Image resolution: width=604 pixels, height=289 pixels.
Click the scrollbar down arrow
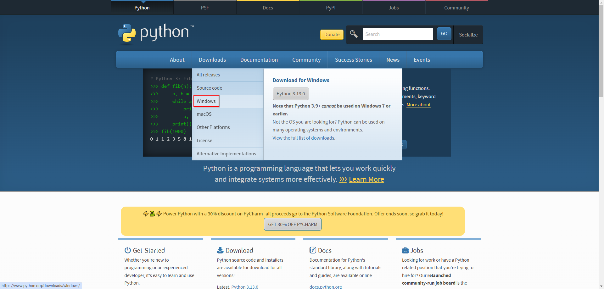601,286
